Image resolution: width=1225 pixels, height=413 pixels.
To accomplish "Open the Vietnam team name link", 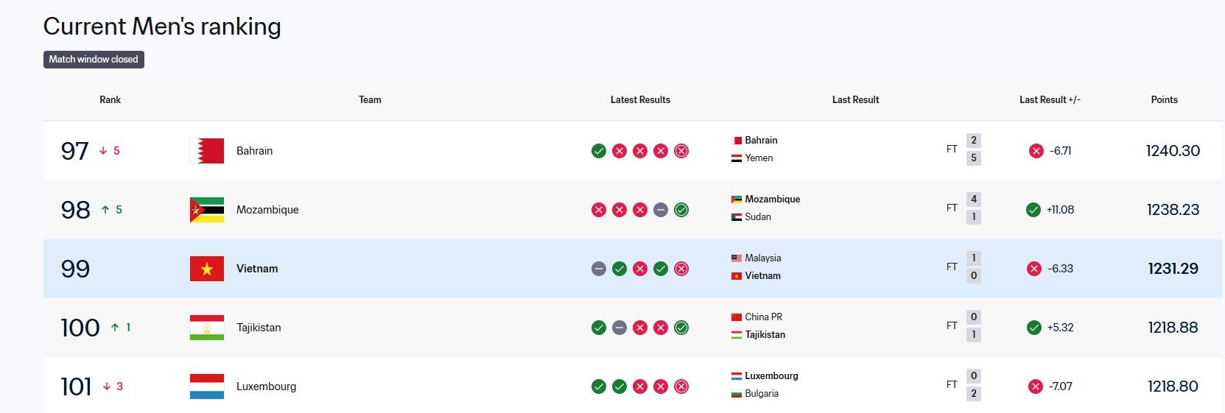I will (x=257, y=269).
